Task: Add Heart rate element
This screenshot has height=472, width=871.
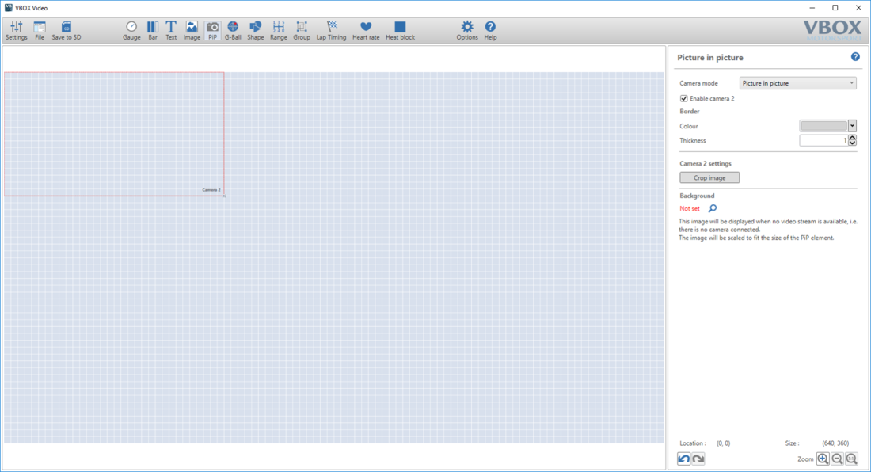Action: pos(366,31)
